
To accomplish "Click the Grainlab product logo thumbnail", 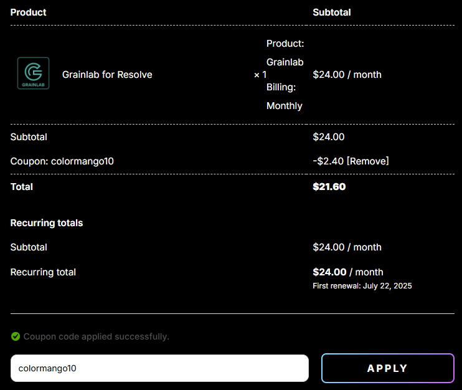I will point(33,73).
